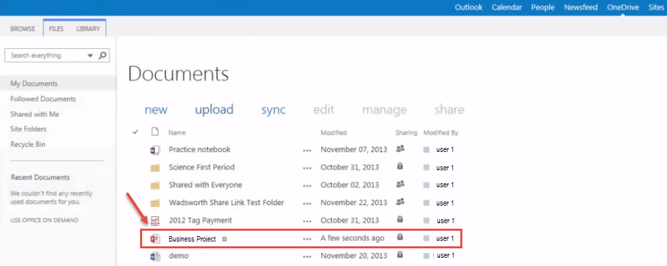Click the demo Word document icon
Viewport: 667px width, 266px height.
pos(155,256)
